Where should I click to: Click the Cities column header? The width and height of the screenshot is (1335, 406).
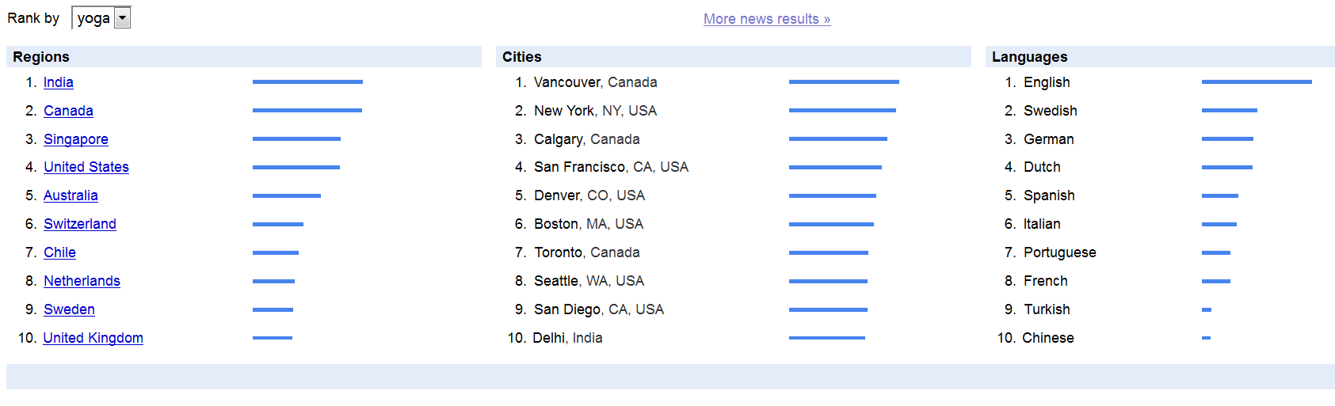(734, 57)
